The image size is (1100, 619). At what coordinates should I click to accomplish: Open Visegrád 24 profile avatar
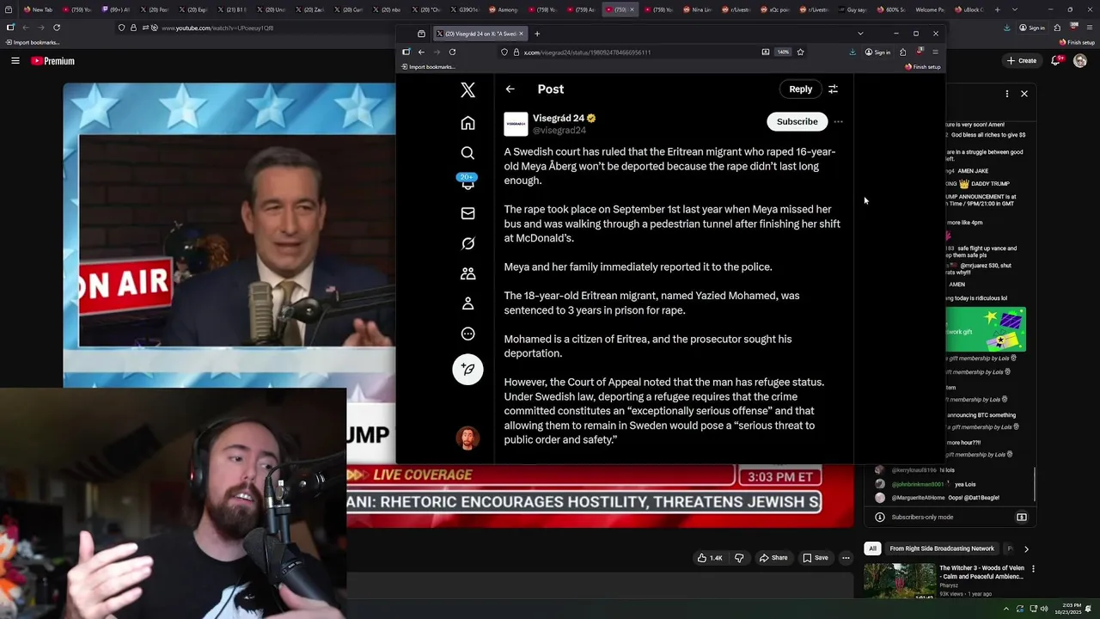516,124
